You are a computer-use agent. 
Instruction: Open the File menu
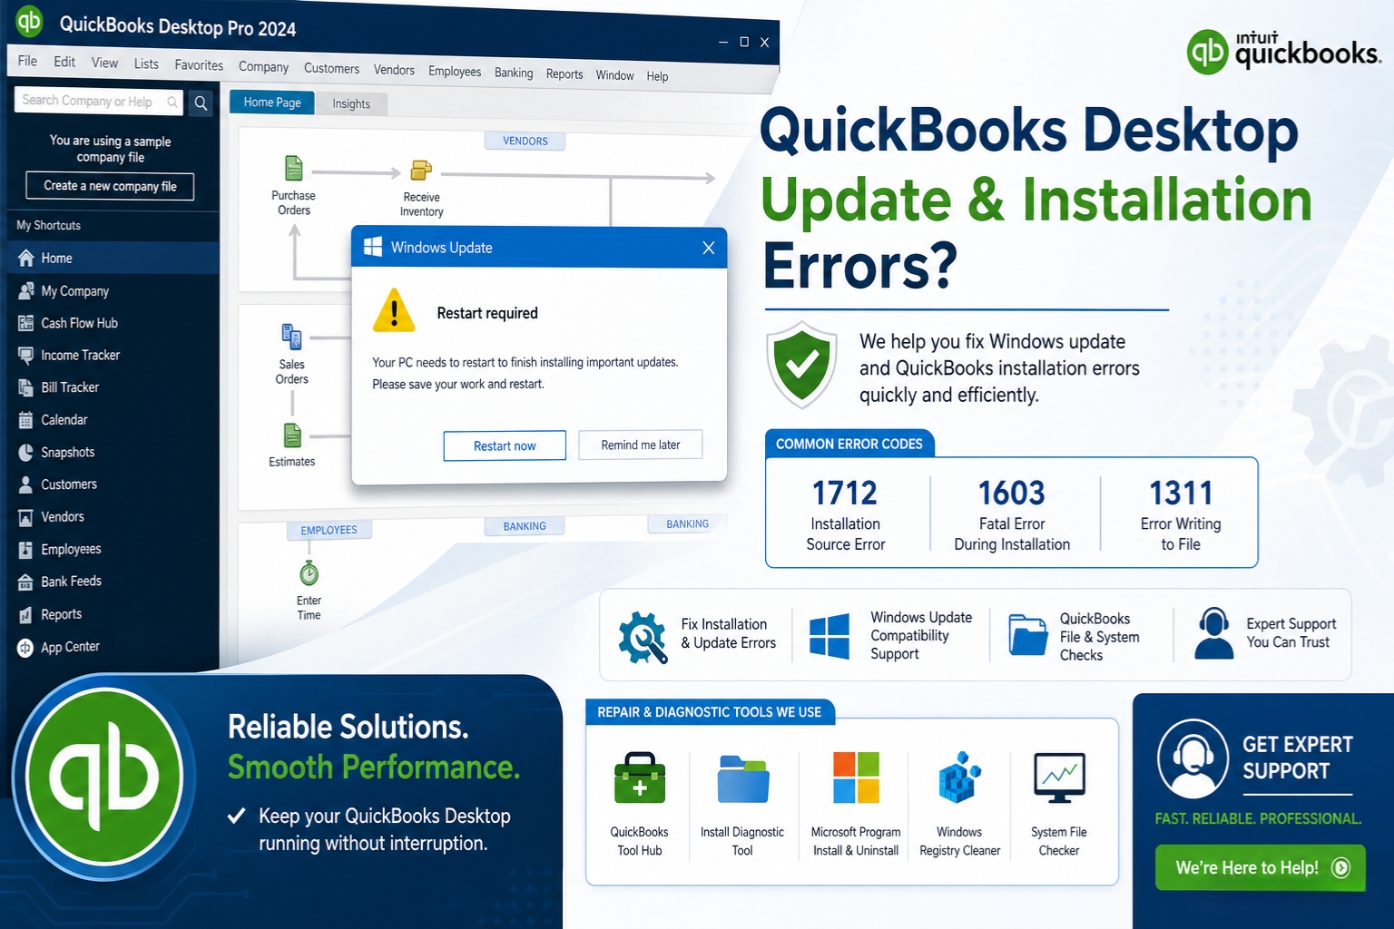(x=28, y=61)
